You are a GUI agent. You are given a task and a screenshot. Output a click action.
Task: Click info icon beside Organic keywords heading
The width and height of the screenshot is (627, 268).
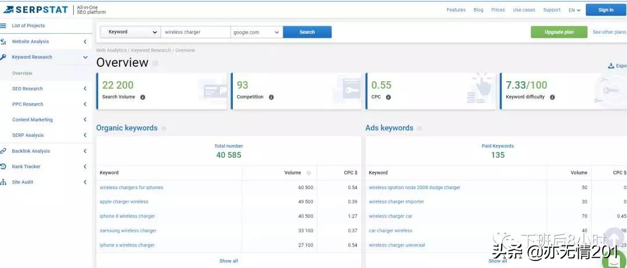[164, 129]
